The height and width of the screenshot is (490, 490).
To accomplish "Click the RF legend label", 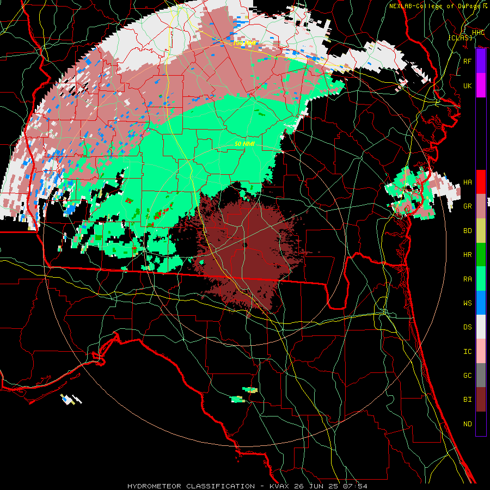I will pyautogui.click(x=468, y=61).
